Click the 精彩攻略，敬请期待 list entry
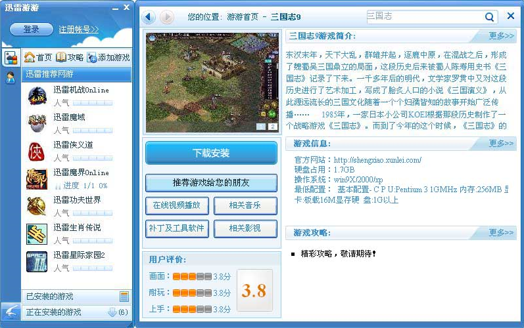This screenshot has height=328, width=524. [338, 254]
